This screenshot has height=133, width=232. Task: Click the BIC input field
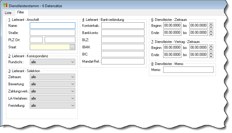(123, 54)
